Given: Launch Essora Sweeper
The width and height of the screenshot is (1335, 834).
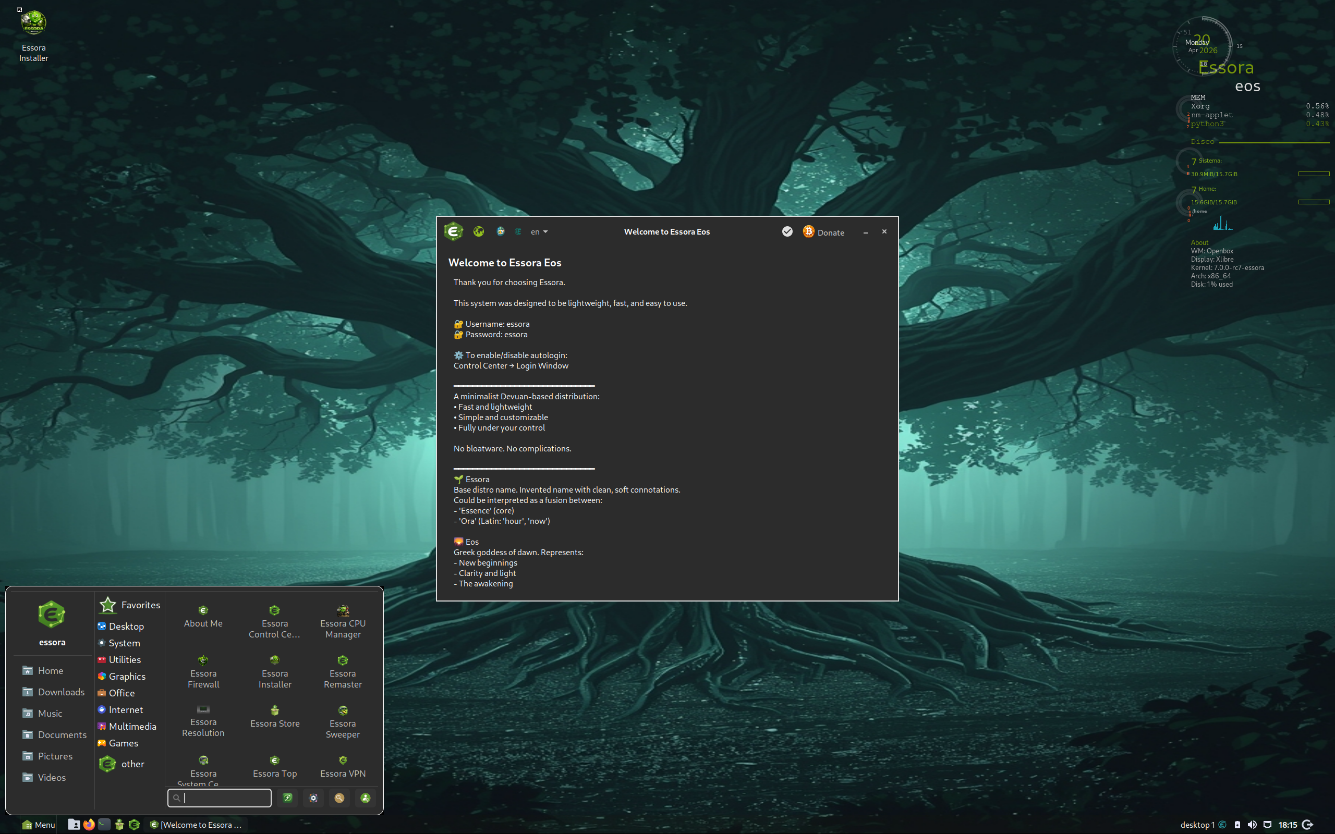Looking at the screenshot, I should 343,722.
